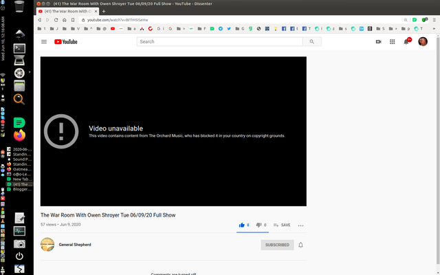The width and height of the screenshot is (440, 275).
Task: Show more bookmarks with the overflow chevron
Action: 434,29
